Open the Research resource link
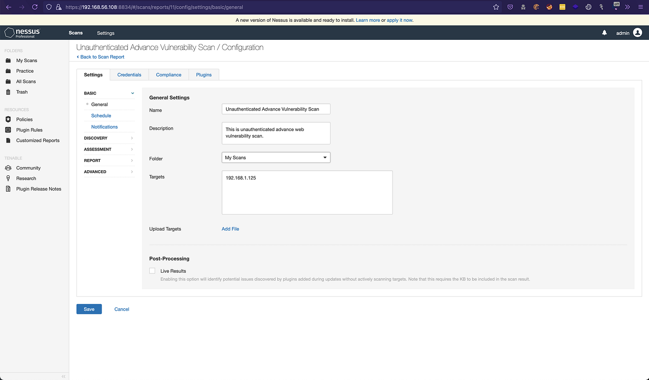 pos(26,178)
